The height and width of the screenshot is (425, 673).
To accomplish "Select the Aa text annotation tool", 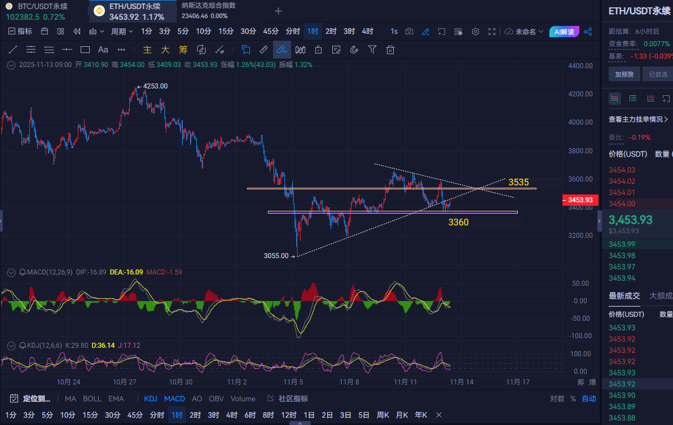I will click(103, 50).
